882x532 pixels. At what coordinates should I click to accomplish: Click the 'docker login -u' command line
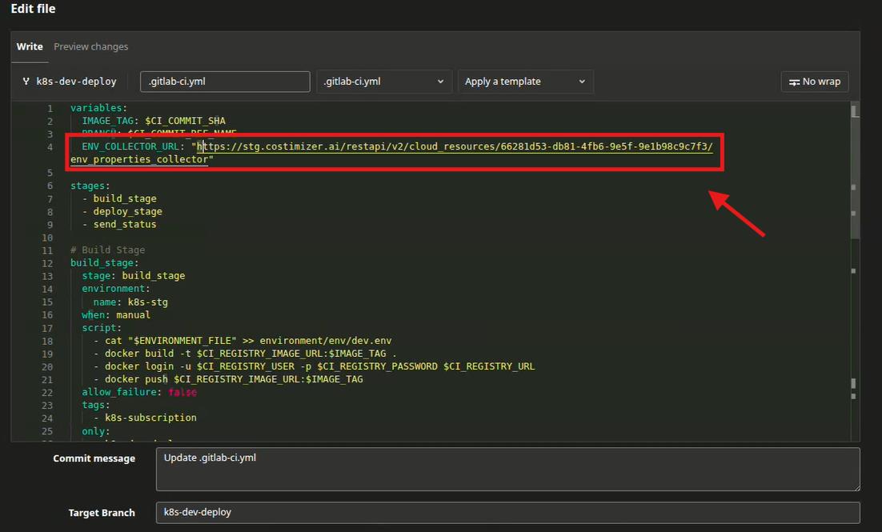point(314,366)
